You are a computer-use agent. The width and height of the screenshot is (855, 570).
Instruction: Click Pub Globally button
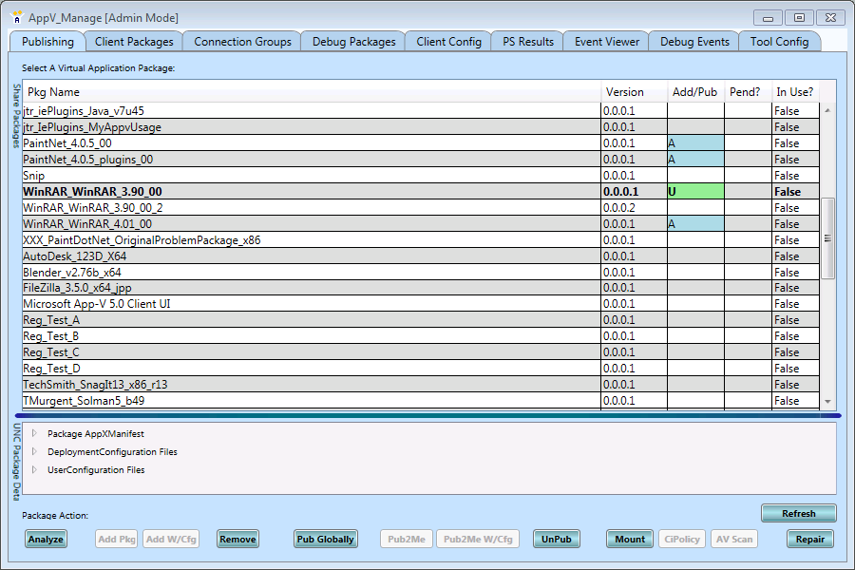(325, 539)
